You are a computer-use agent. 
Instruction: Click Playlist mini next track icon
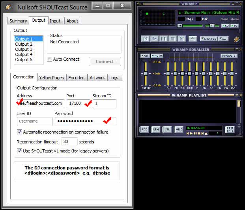coord(202,134)
